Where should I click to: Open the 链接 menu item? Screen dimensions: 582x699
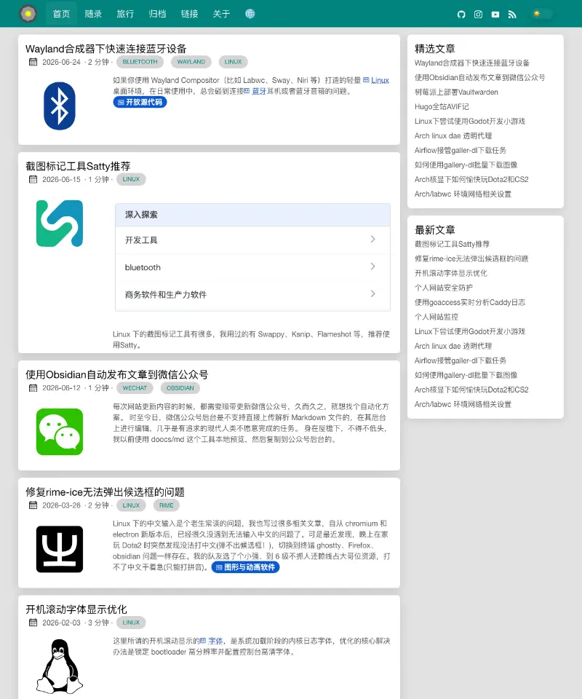[190, 14]
